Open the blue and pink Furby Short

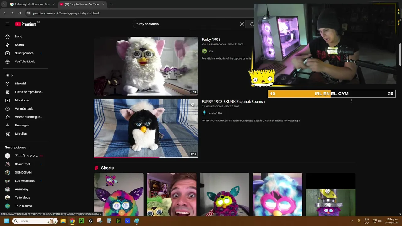coord(277,194)
